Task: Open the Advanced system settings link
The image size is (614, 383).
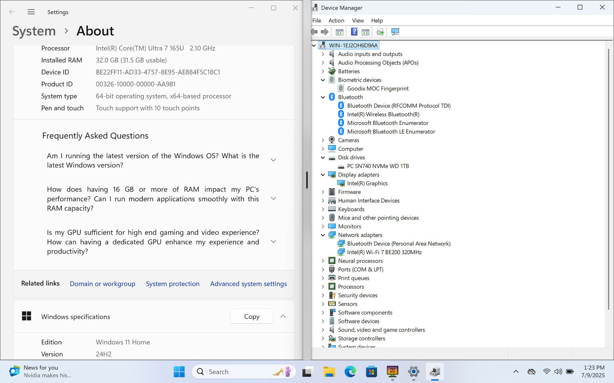Action: tap(248, 284)
